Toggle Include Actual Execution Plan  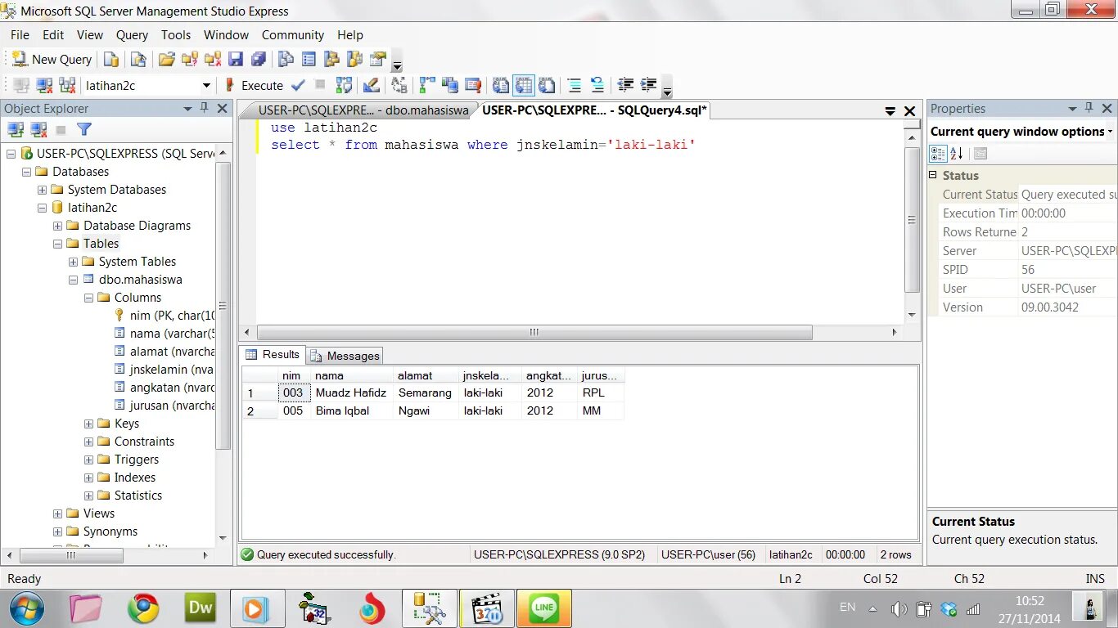point(426,85)
